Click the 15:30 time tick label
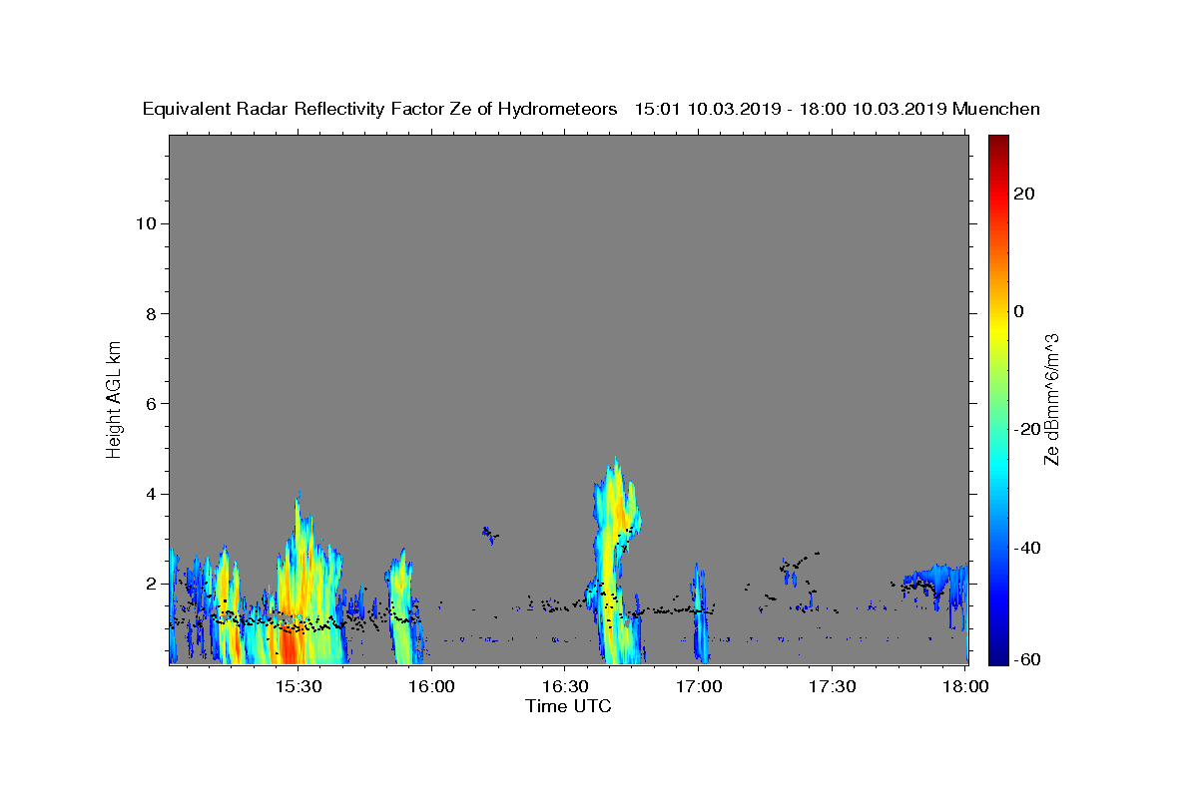 (x=298, y=686)
